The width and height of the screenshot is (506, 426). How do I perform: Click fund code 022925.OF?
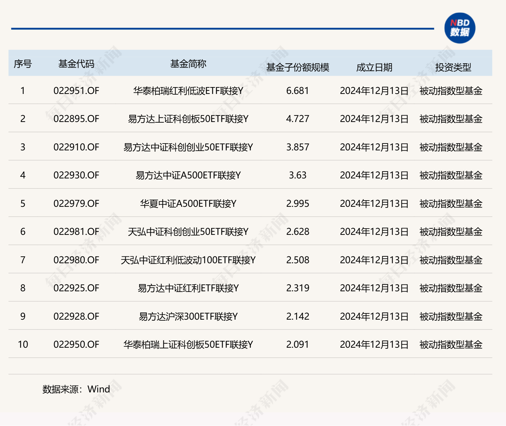pos(76,288)
